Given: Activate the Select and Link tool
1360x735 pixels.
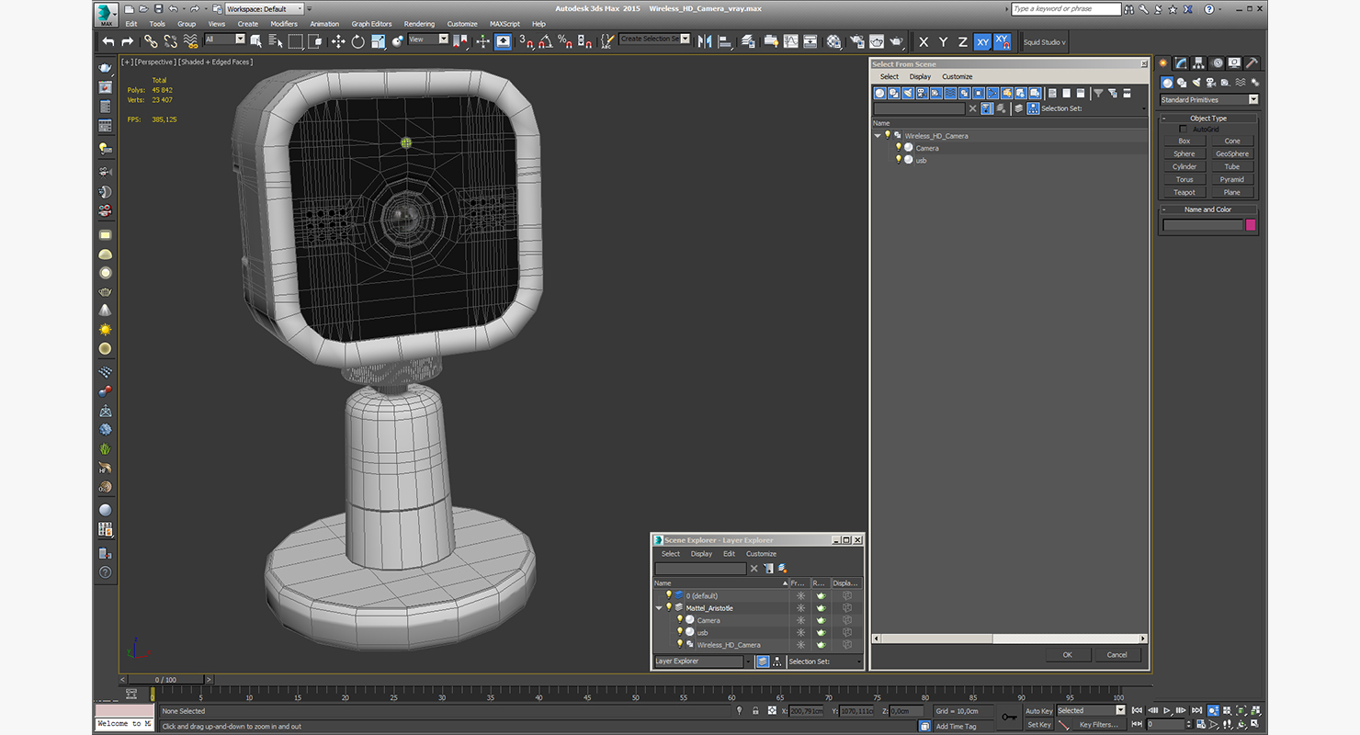Looking at the screenshot, I should coord(151,41).
